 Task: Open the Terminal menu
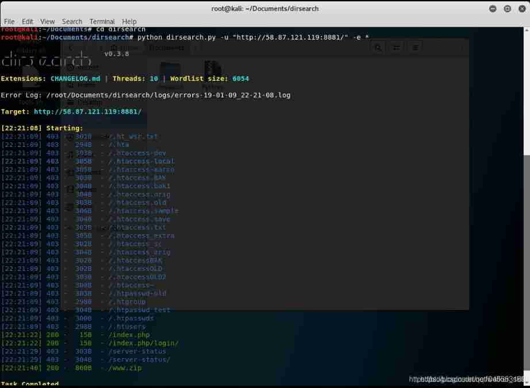click(102, 21)
